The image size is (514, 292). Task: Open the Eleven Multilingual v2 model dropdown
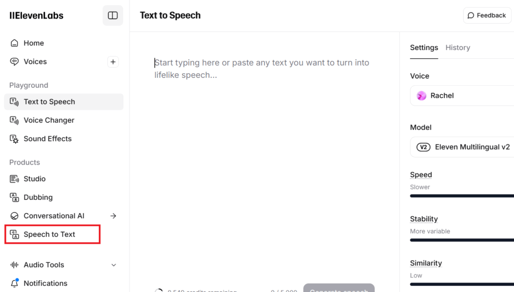pos(462,147)
